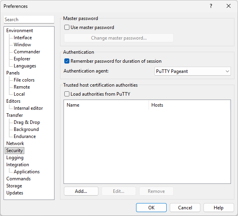Click the help question mark icon
This screenshot has width=238, height=216.
click(x=211, y=6)
